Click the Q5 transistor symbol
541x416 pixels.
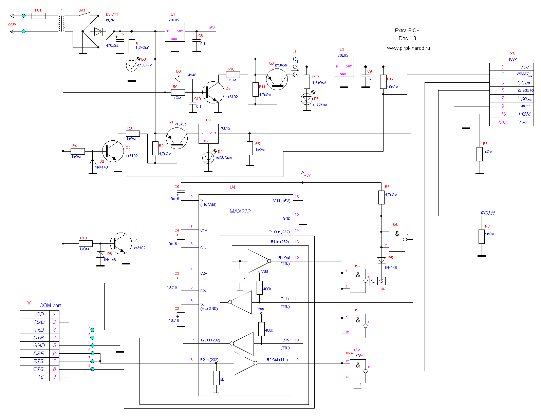pos(121,243)
